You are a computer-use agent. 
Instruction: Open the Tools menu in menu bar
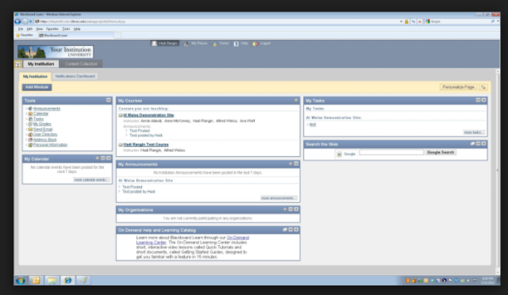(66, 29)
